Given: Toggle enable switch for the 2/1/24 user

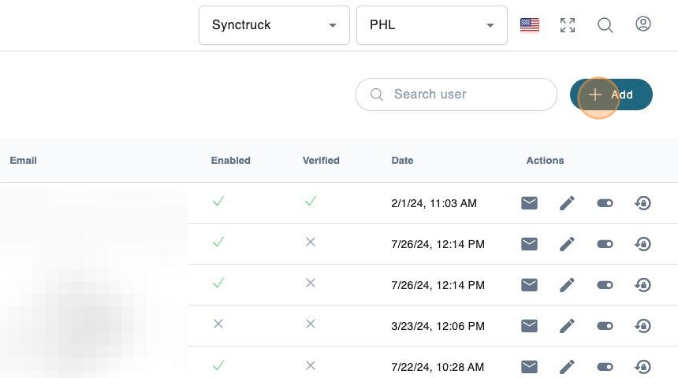Looking at the screenshot, I should [605, 203].
